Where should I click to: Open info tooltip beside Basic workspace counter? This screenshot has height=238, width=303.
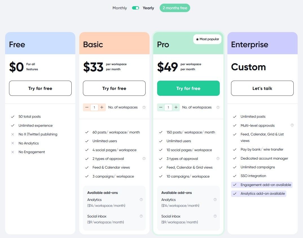coord(144,107)
